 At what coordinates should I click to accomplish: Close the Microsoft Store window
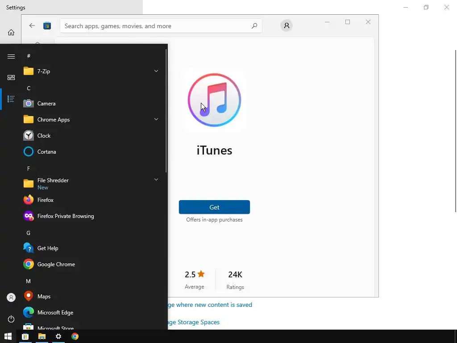[368, 22]
